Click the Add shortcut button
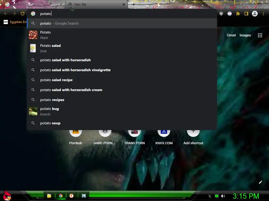This screenshot has height=201, width=269. coord(193,137)
